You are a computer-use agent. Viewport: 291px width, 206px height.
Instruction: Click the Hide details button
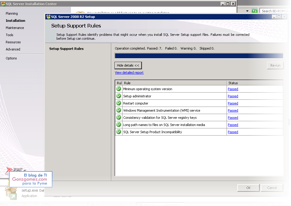pyautogui.click(x=128, y=65)
